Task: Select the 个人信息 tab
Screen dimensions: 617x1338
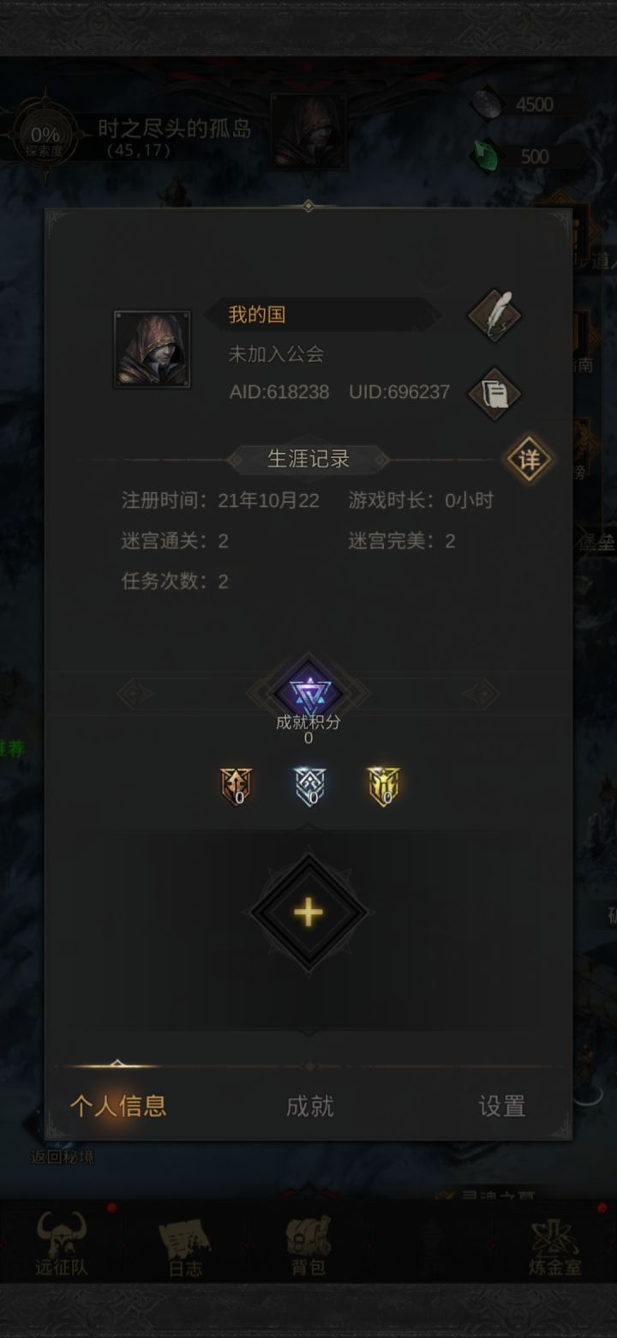Action: click(x=118, y=1106)
